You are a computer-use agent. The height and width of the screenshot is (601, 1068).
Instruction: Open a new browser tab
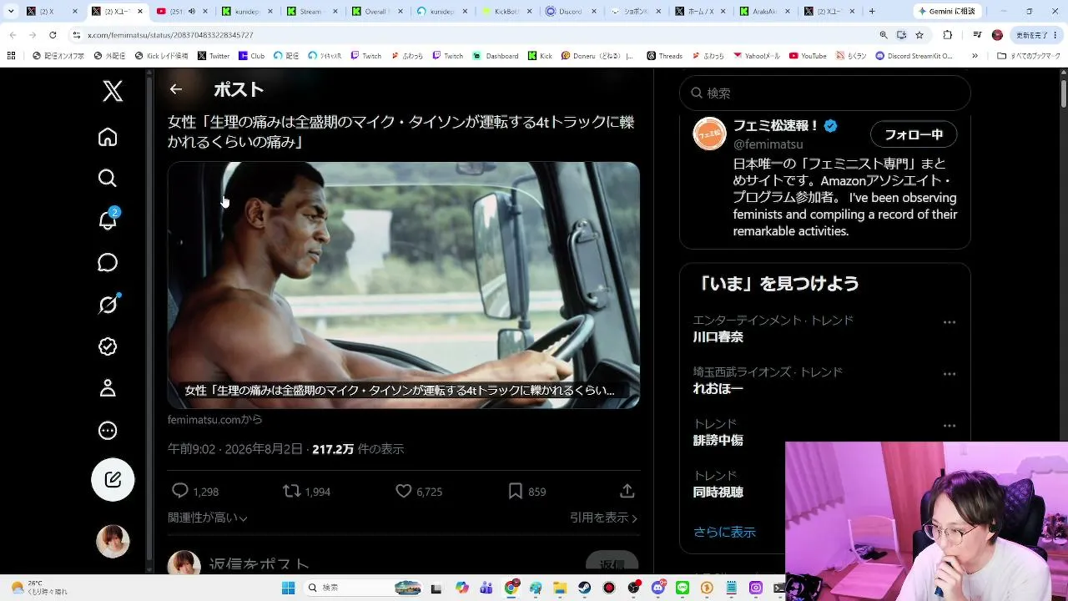click(872, 12)
